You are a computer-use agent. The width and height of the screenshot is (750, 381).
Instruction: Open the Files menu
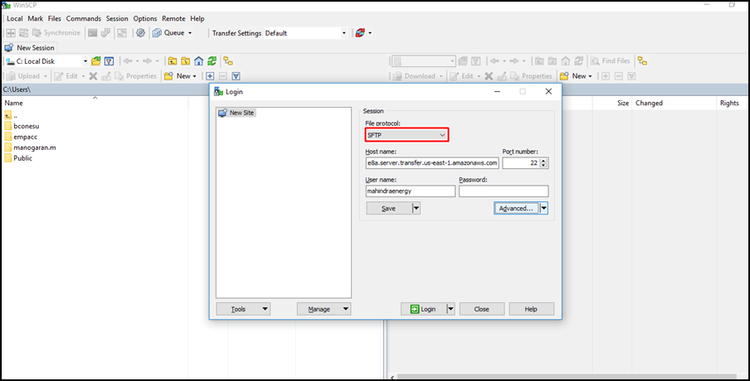pyautogui.click(x=55, y=18)
